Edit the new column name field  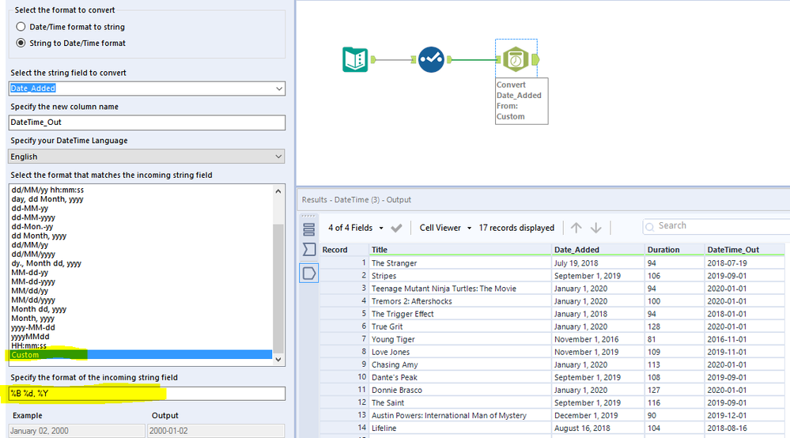[x=147, y=123]
